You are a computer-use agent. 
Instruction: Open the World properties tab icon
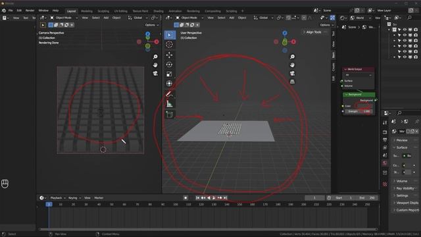click(385, 163)
